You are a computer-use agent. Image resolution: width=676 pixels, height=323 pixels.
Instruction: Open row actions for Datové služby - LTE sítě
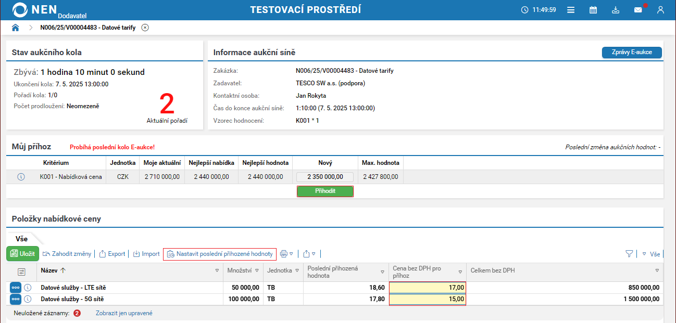click(x=15, y=287)
